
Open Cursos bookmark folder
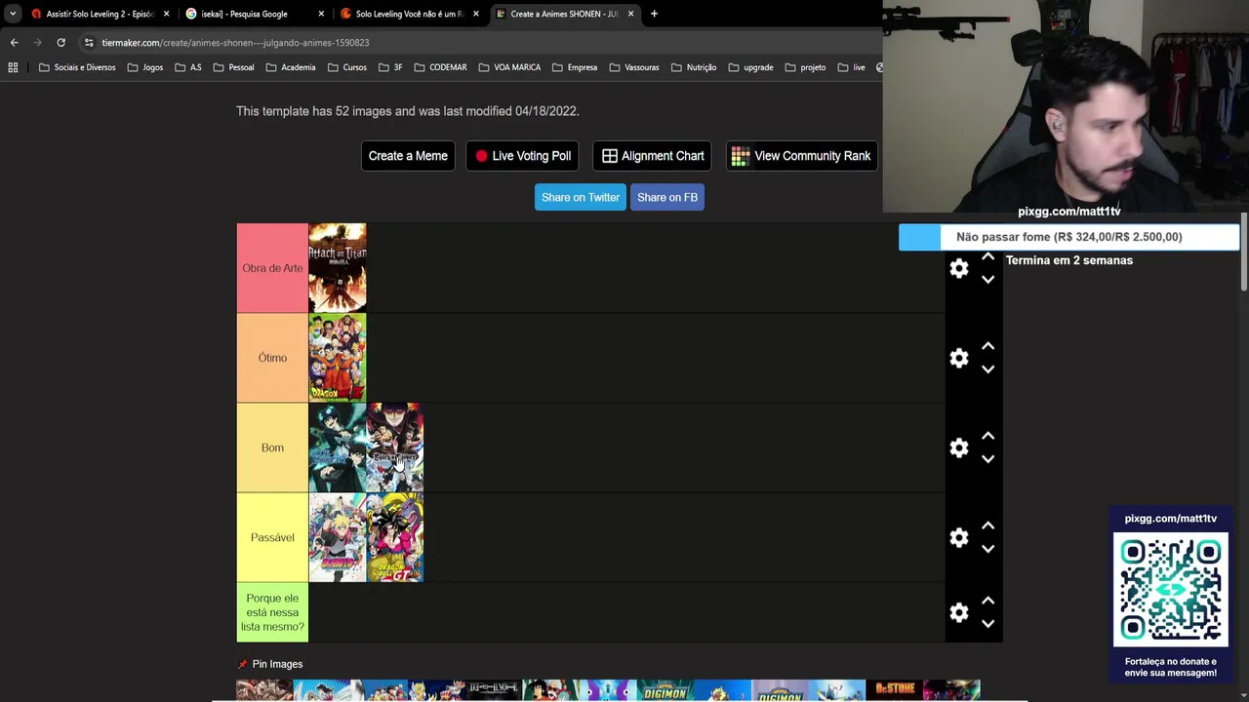click(x=346, y=67)
